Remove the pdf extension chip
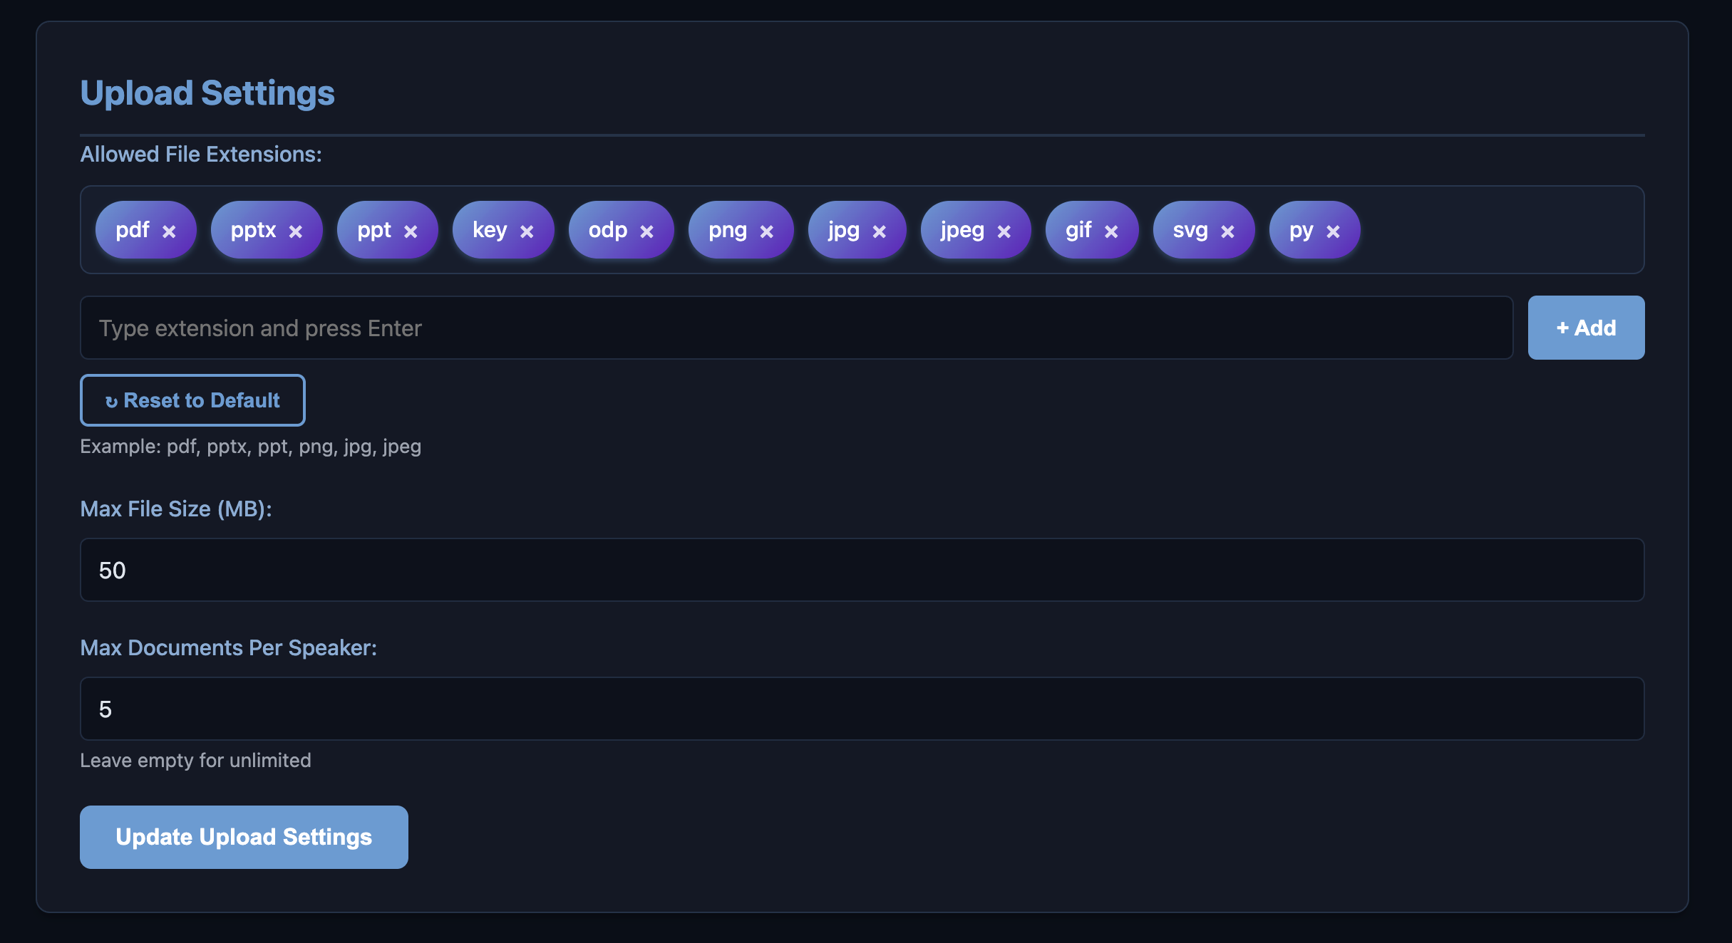The image size is (1732, 943). [x=170, y=230]
